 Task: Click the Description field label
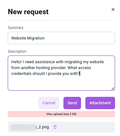point(17,51)
